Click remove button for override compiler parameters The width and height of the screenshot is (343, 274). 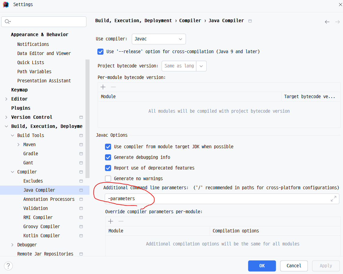coord(121,221)
